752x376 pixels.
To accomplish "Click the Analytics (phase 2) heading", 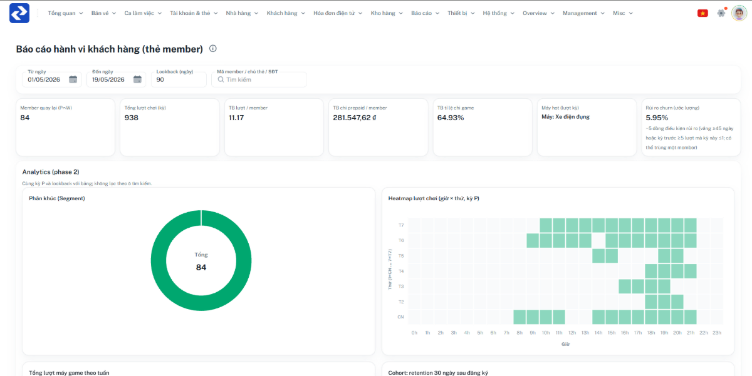I will pos(51,171).
